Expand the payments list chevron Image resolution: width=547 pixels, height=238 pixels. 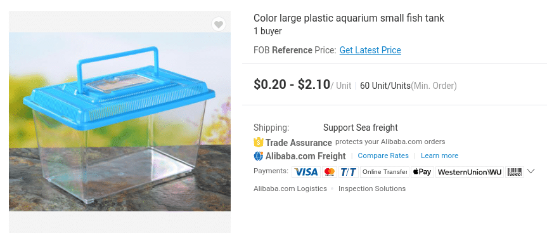click(x=531, y=171)
